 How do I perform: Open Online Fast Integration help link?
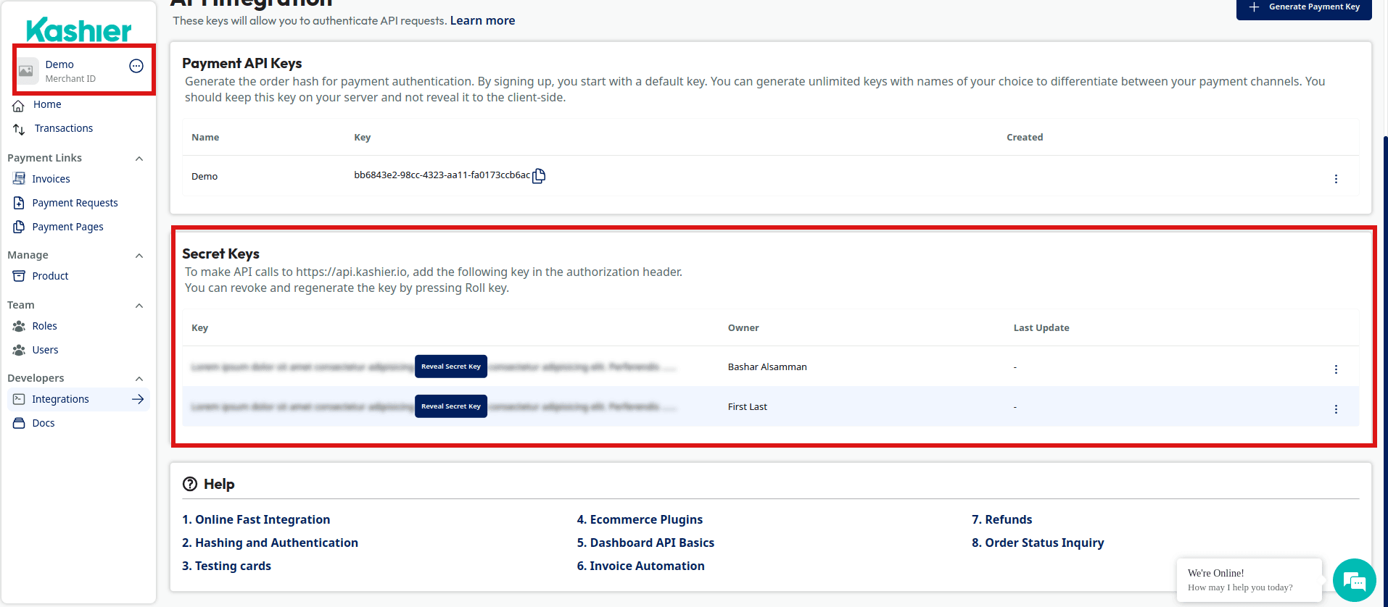pyautogui.click(x=256, y=519)
